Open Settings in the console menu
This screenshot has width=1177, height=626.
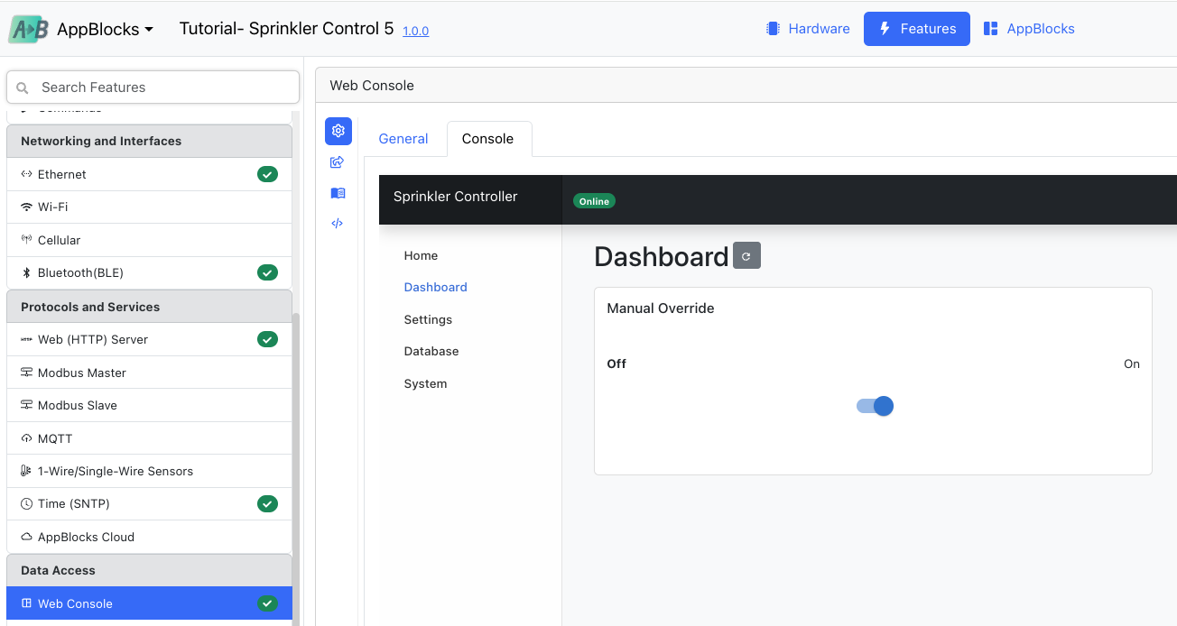428,319
